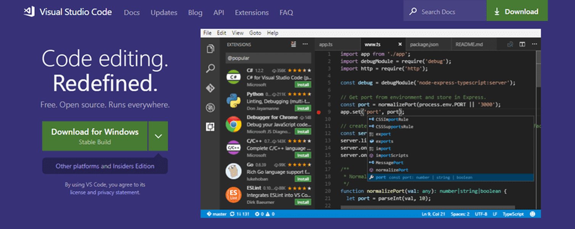Click the master branch in status bar
This screenshot has height=229, width=575.
point(217,214)
